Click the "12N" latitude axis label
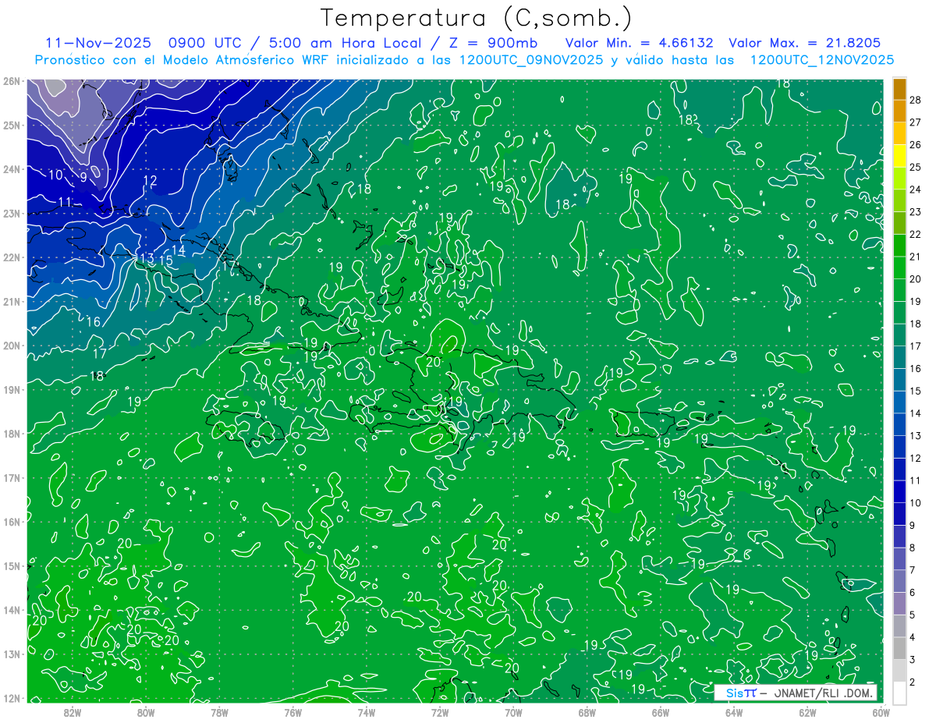Image resolution: width=936 pixels, height=723 pixels. click(11, 697)
